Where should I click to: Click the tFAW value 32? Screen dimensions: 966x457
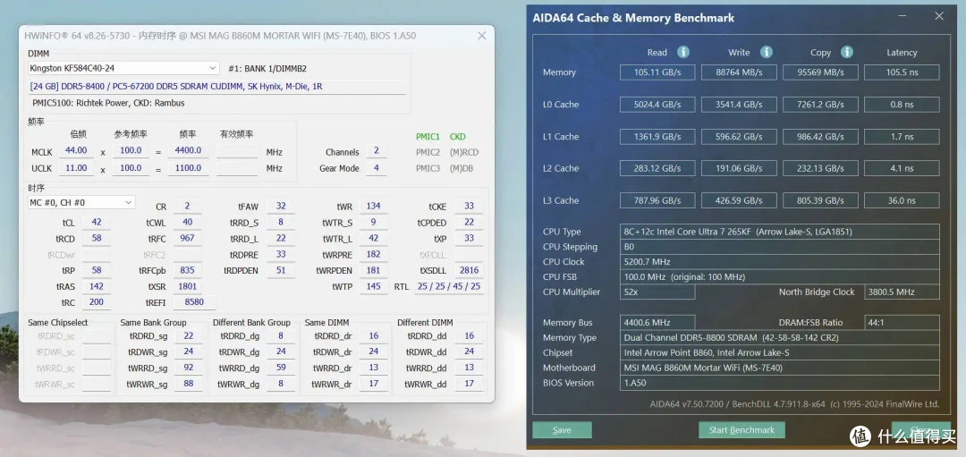tap(281, 207)
